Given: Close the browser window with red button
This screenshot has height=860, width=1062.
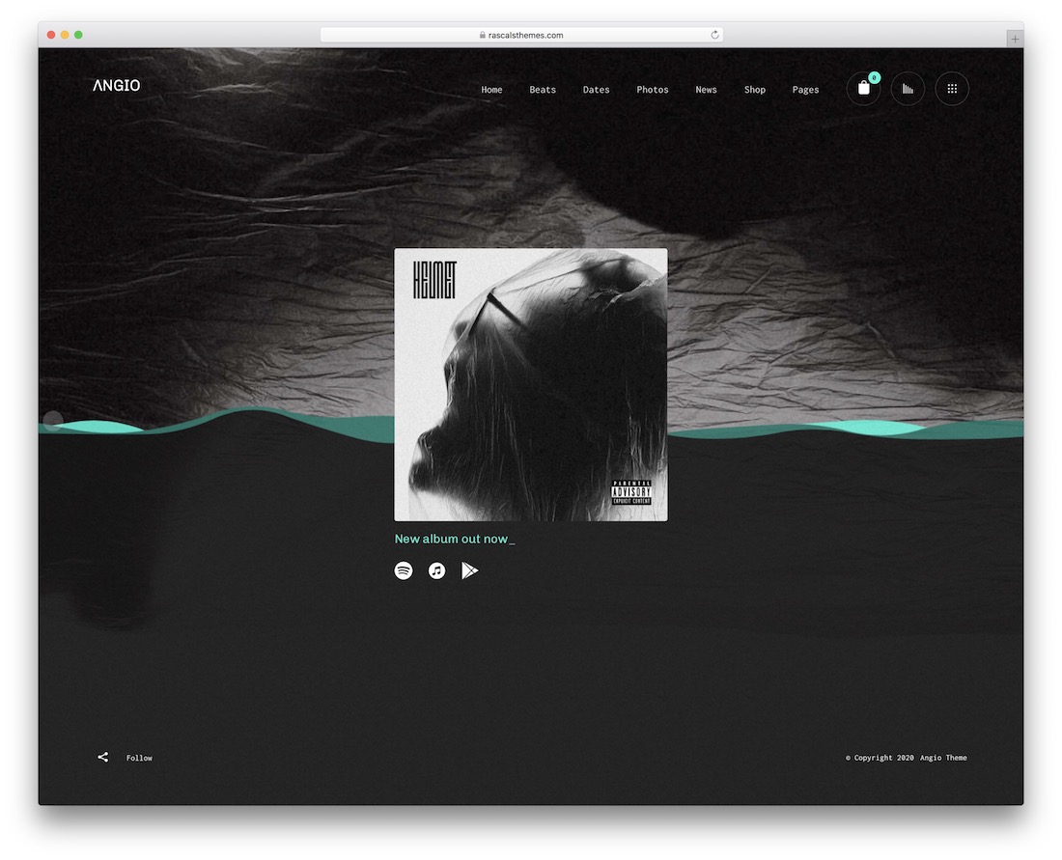Looking at the screenshot, I should [51, 35].
